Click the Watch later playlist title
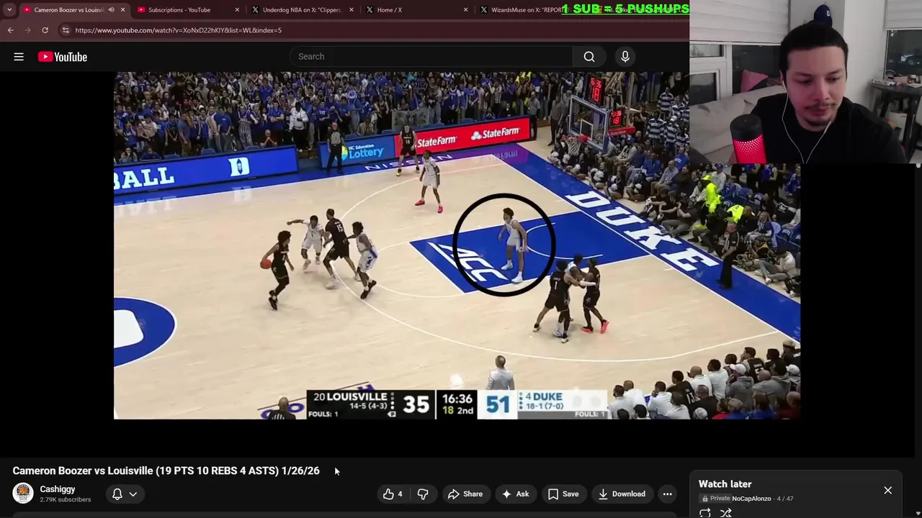The height and width of the screenshot is (518, 922). (x=725, y=484)
